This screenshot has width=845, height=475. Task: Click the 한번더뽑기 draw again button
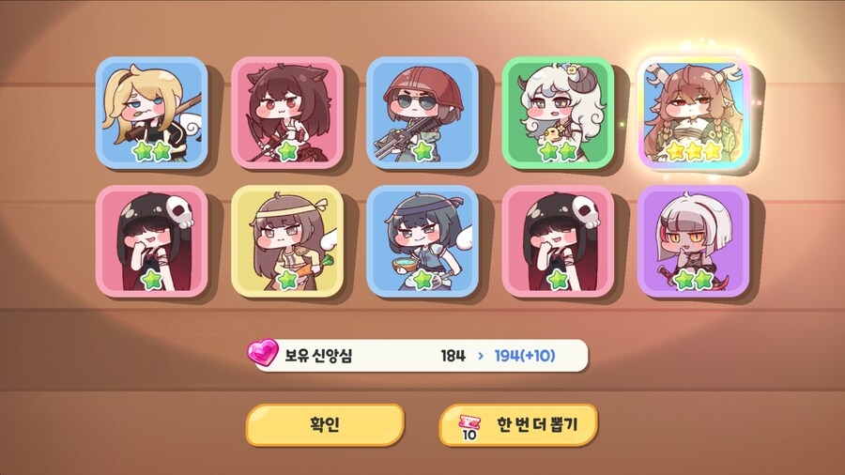click(x=518, y=425)
